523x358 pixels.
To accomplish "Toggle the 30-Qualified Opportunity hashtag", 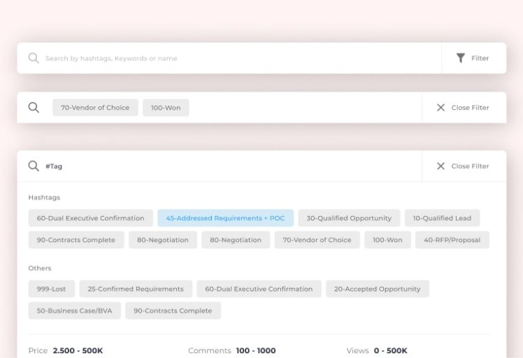I will [349, 218].
